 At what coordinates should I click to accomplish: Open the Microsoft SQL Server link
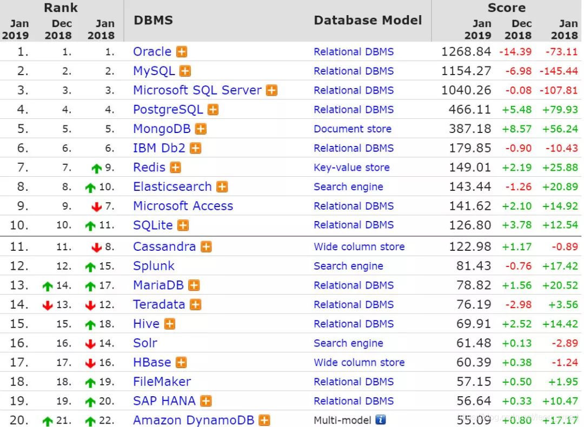tap(197, 90)
